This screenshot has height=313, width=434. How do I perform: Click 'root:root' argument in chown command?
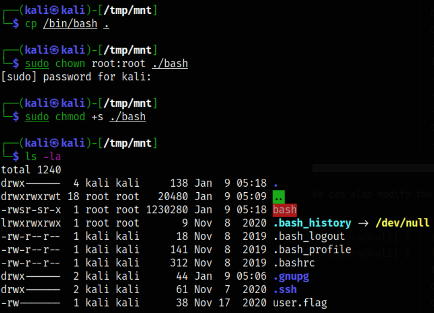click(x=119, y=63)
